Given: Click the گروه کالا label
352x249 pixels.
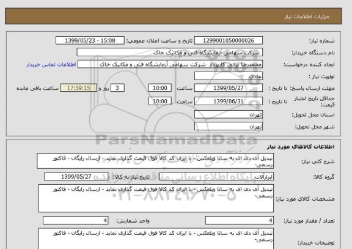Looking at the screenshot, I should (324, 177).
